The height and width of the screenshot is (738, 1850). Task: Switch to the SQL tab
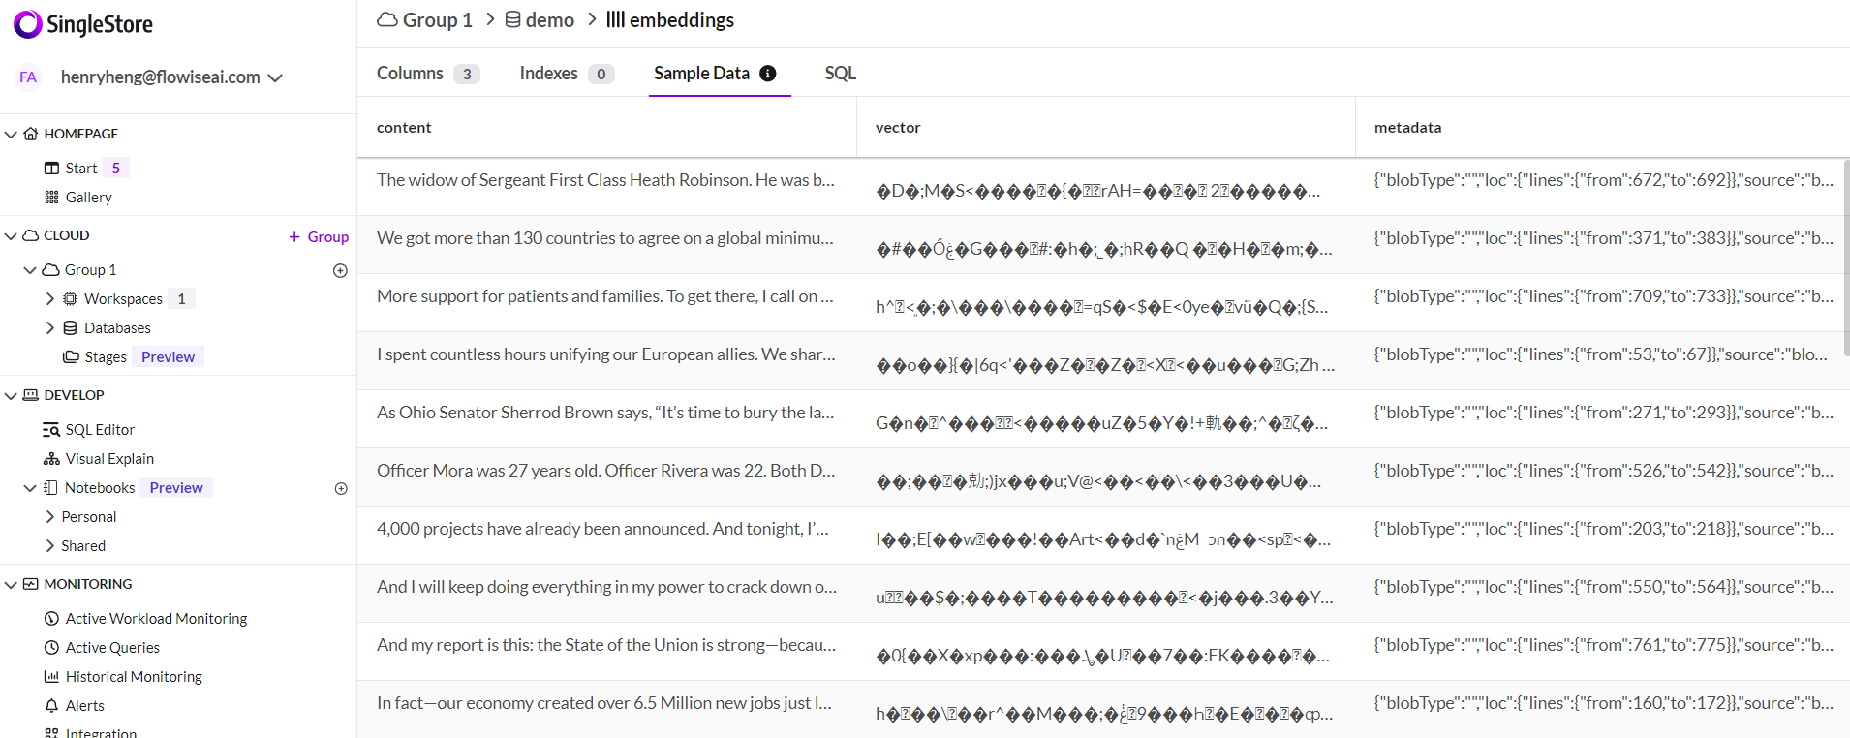point(840,74)
